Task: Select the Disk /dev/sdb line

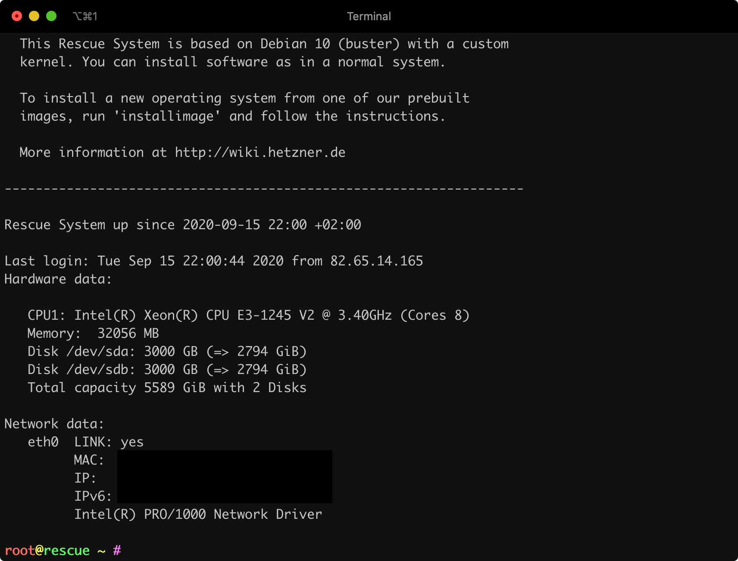Action: [167, 370]
